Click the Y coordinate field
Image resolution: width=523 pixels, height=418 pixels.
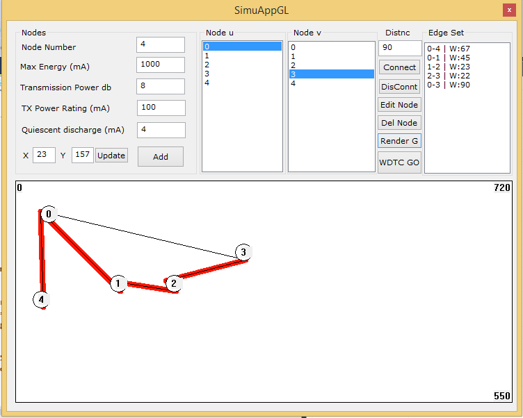[x=82, y=156]
